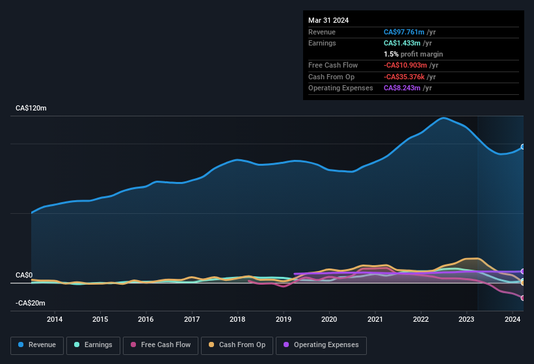
Task: Click the Operating Expenses label in tooltip
Action: tap(341, 88)
